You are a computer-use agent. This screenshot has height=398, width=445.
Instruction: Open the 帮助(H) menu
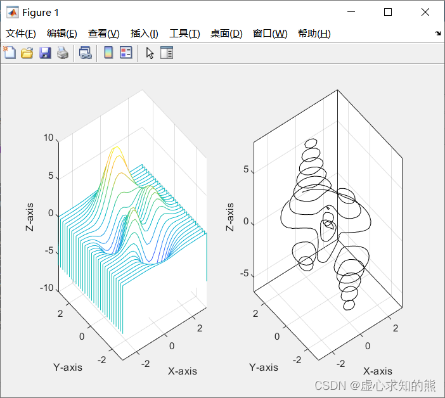(x=314, y=34)
